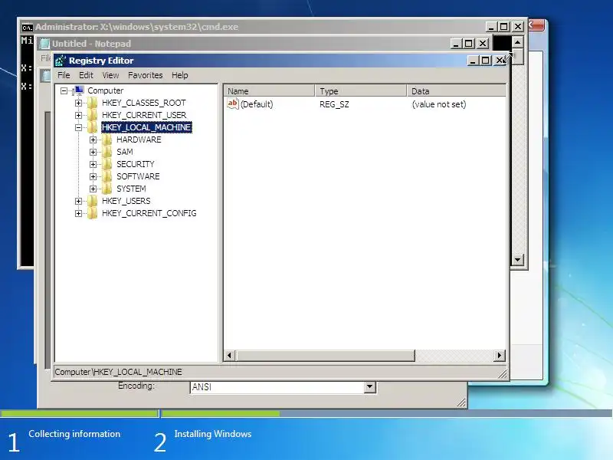The height and width of the screenshot is (460, 613).
Task: Open the Encoding ANSI dropdown
Action: pyautogui.click(x=369, y=387)
